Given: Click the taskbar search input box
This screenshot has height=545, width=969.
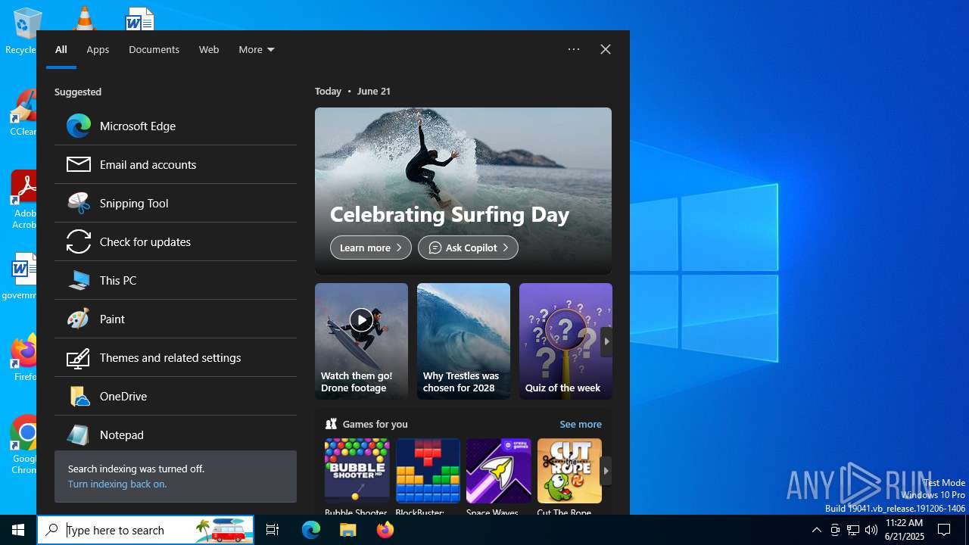Looking at the screenshot, I should pyautogui.click(x=145, y=530).
